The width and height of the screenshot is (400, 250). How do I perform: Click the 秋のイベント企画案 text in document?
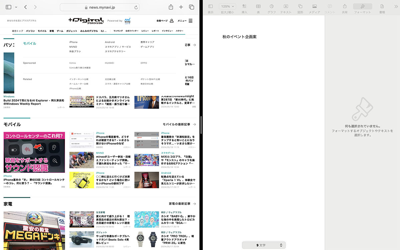point(239,37)
